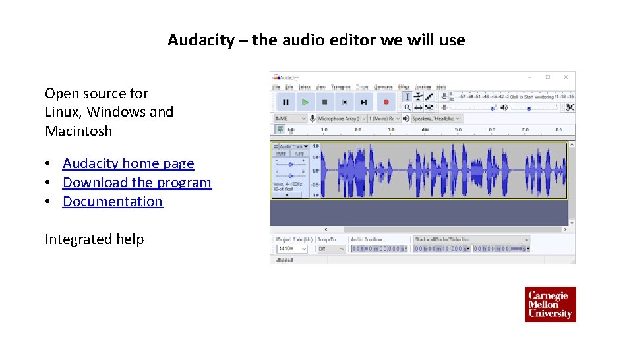Click the microphone icon in device toolbar
This screenshot has width=633, height=356.
[312, 119]
